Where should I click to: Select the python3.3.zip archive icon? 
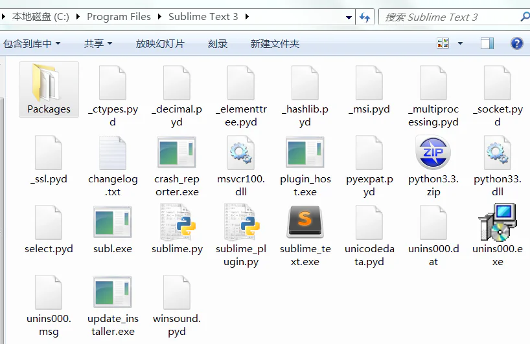coord(433,153)
